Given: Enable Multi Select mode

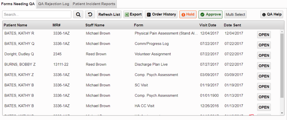Looking at the screenshot, I should coord(235,14).
